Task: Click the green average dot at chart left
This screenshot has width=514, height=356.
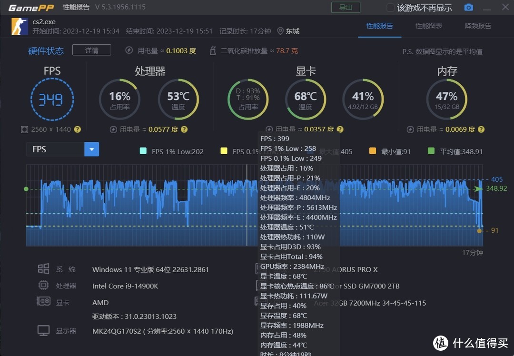Action: (26, 189)
